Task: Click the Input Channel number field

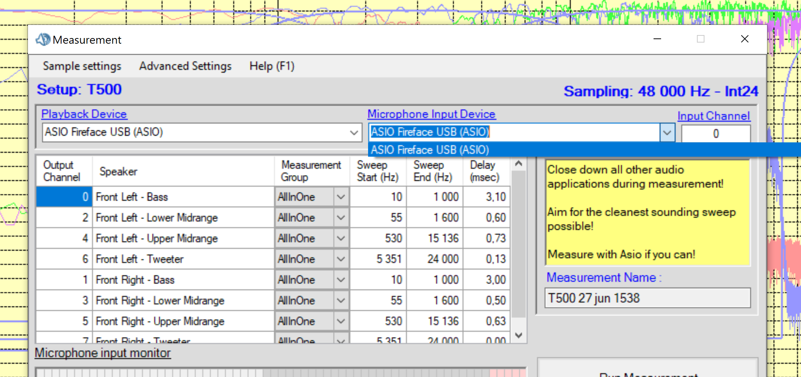Action: (x=715, y=134)
